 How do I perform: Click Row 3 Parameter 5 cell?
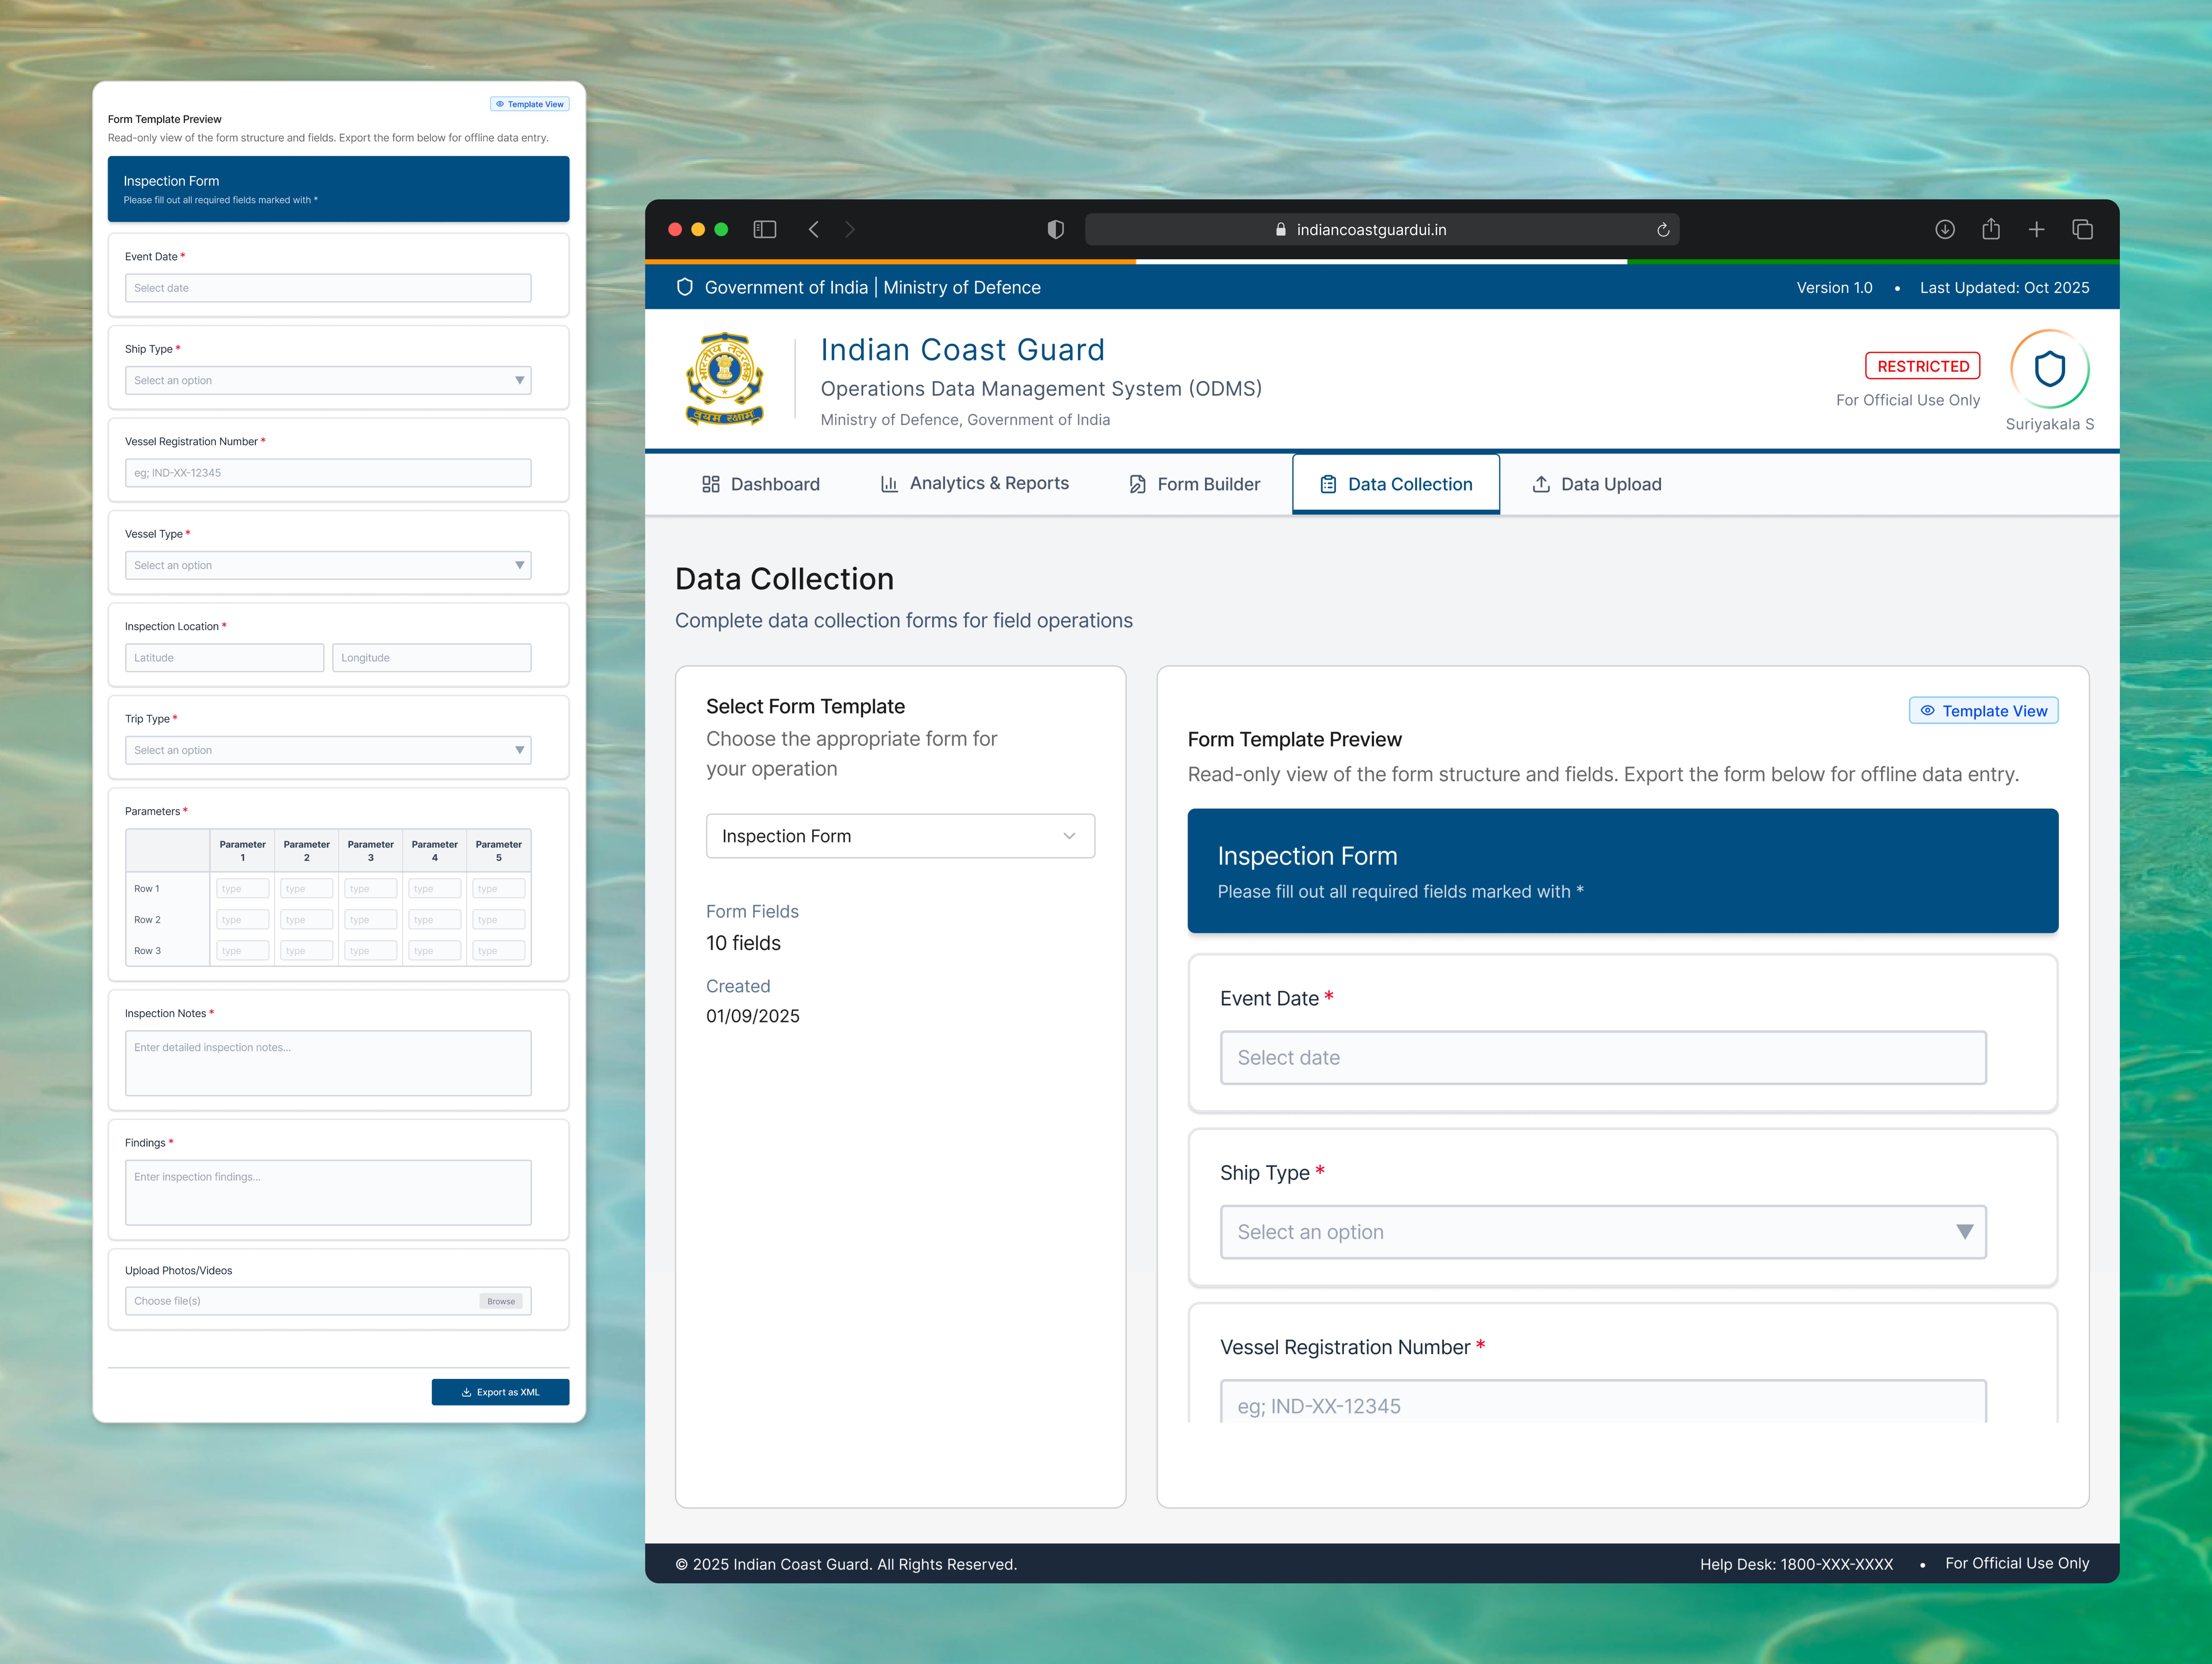499,951
